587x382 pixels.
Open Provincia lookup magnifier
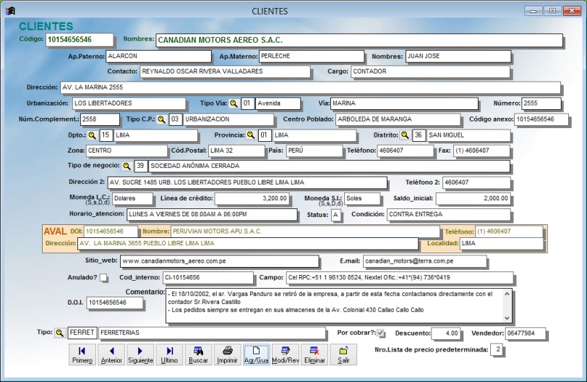251,135
